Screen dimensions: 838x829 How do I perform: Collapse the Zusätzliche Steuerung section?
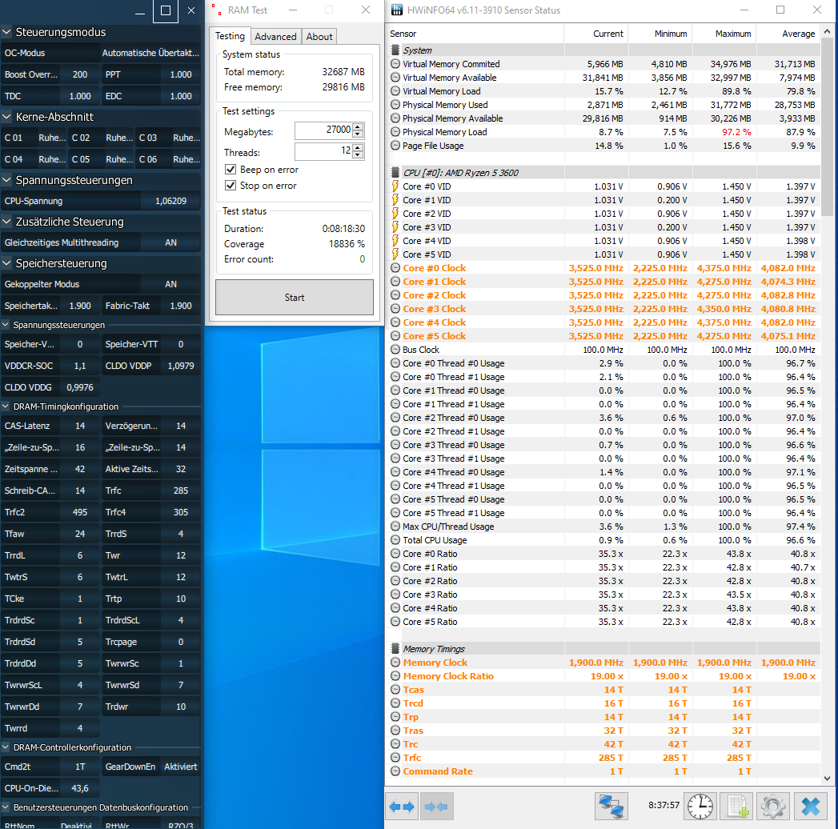coord(6,222)
